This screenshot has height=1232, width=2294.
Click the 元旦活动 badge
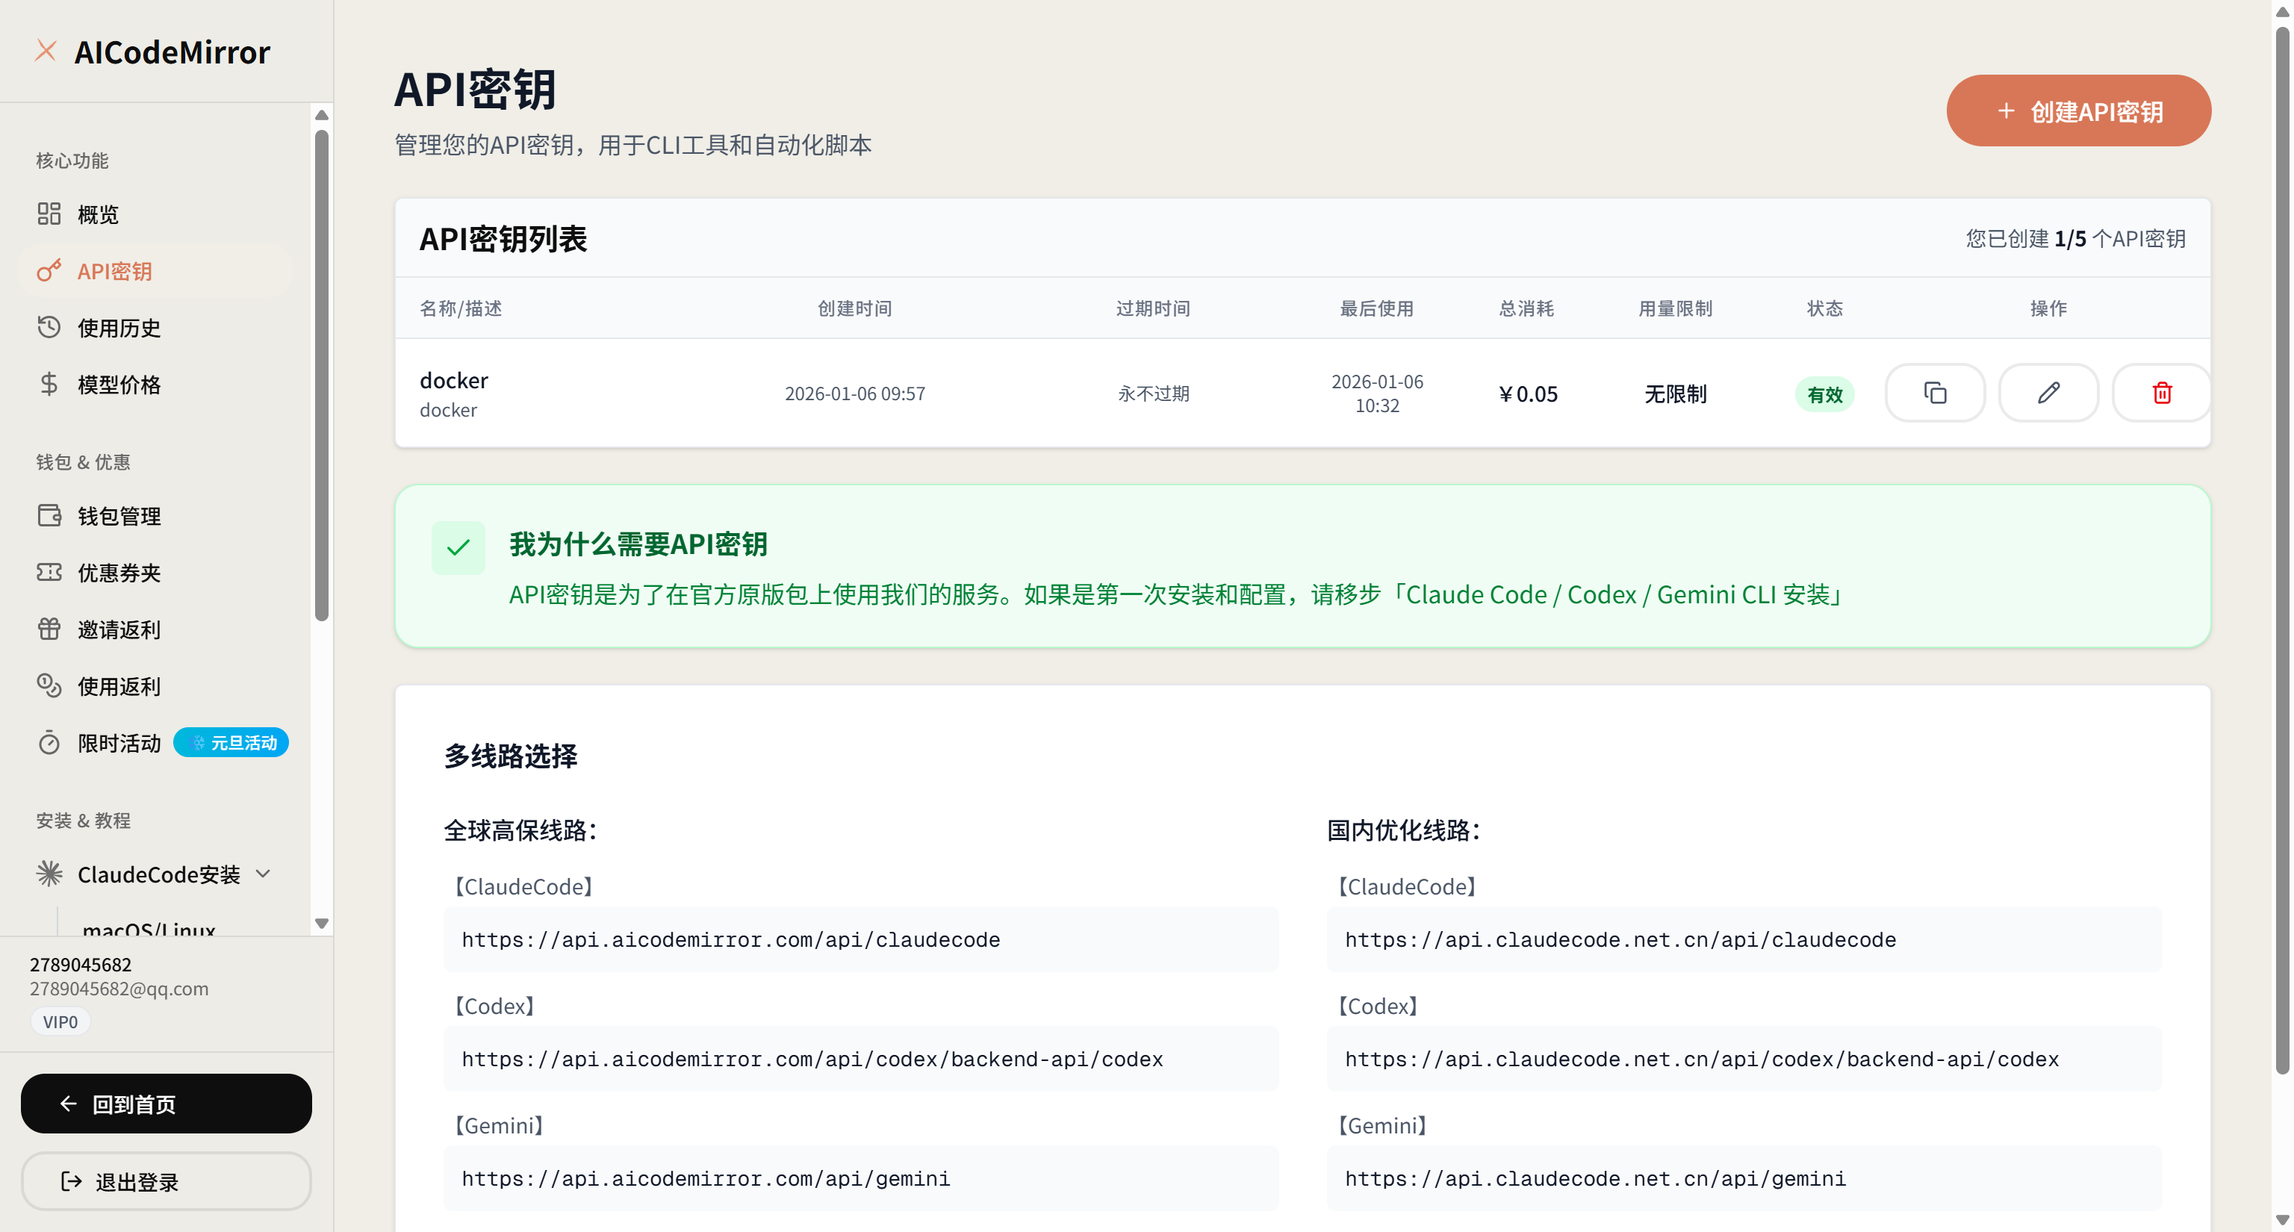coord(231,742)
